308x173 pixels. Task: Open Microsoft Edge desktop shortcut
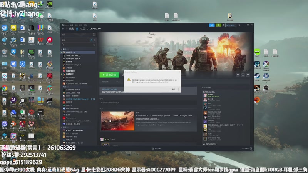coord(22,17)
